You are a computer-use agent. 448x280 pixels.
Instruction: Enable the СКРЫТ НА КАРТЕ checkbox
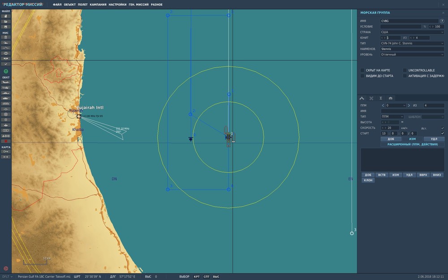(x=362, y=70)
